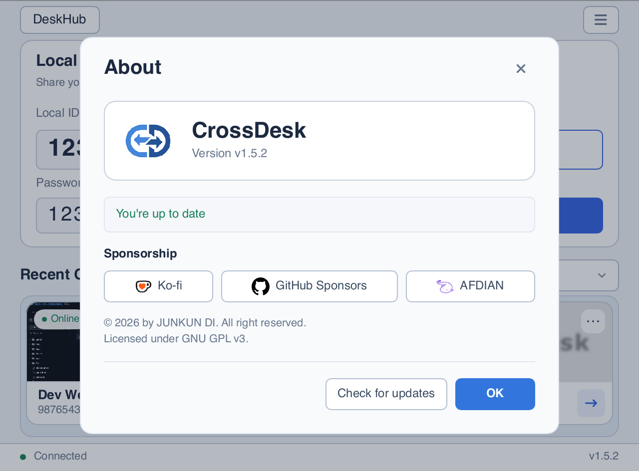The width and height of the screenshot is (639, 471).
Task: Click the Sponsorship heading
Action: coord(140,253)
